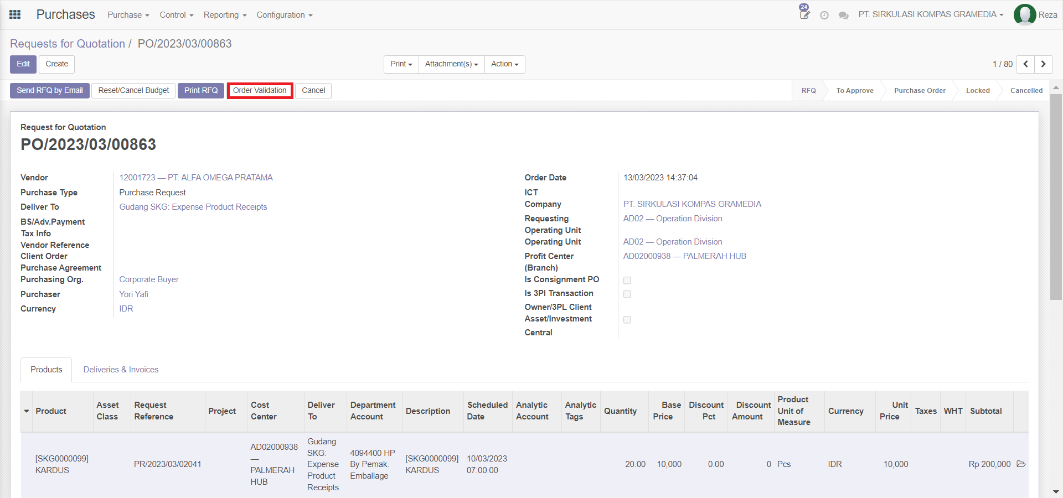Click the 1 / 80 pager counter
Screen dimensions: 1063x498
1002,64
